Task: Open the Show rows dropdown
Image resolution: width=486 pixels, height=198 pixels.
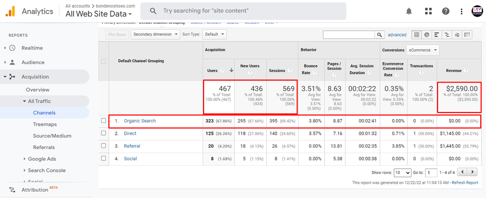Action: point(402,172)
